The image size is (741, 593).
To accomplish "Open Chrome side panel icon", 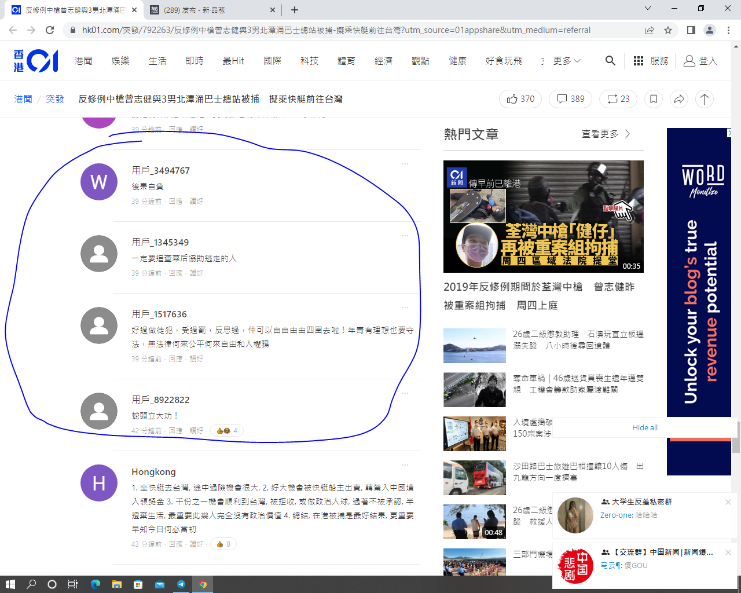I will tap(691, 30).
